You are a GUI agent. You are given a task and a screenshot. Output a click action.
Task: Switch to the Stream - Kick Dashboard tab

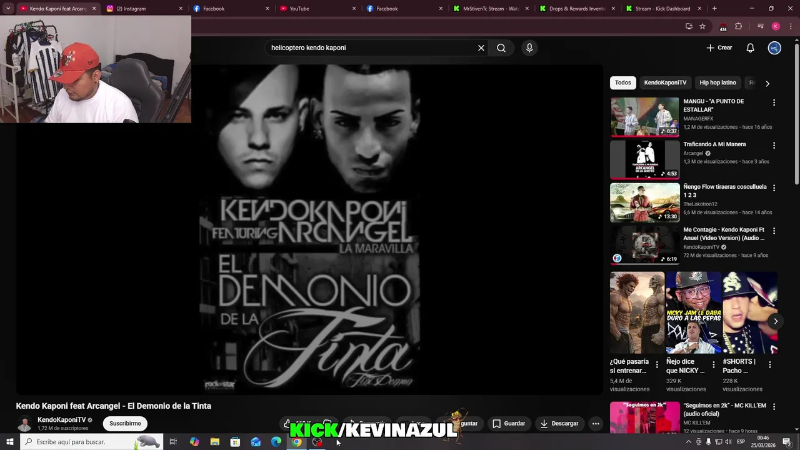tap(664, 9)
